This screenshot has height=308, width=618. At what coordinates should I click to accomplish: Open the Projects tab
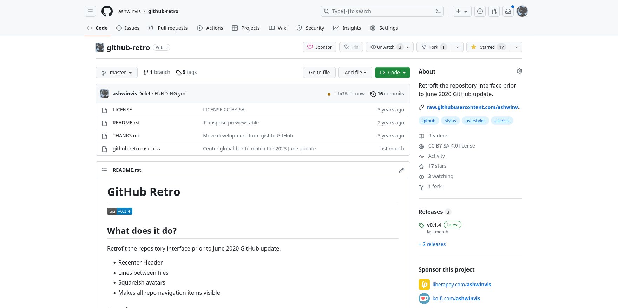tap(246, 28)
